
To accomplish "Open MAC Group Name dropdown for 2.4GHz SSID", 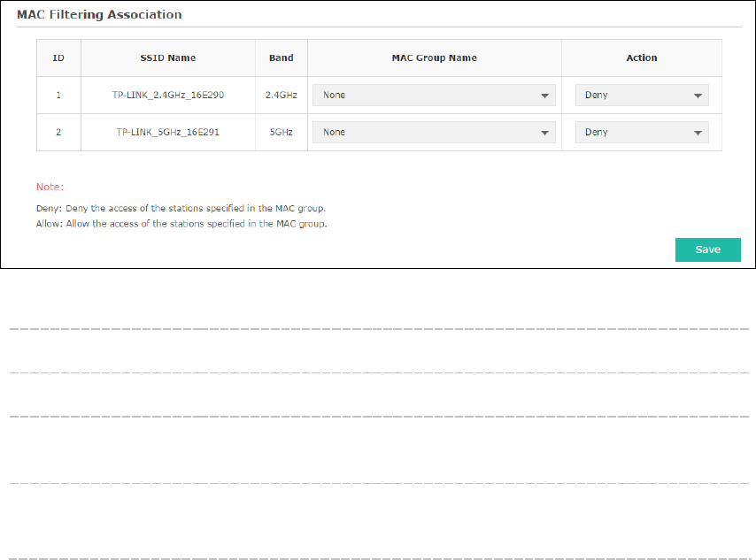I will click(434, 95).
